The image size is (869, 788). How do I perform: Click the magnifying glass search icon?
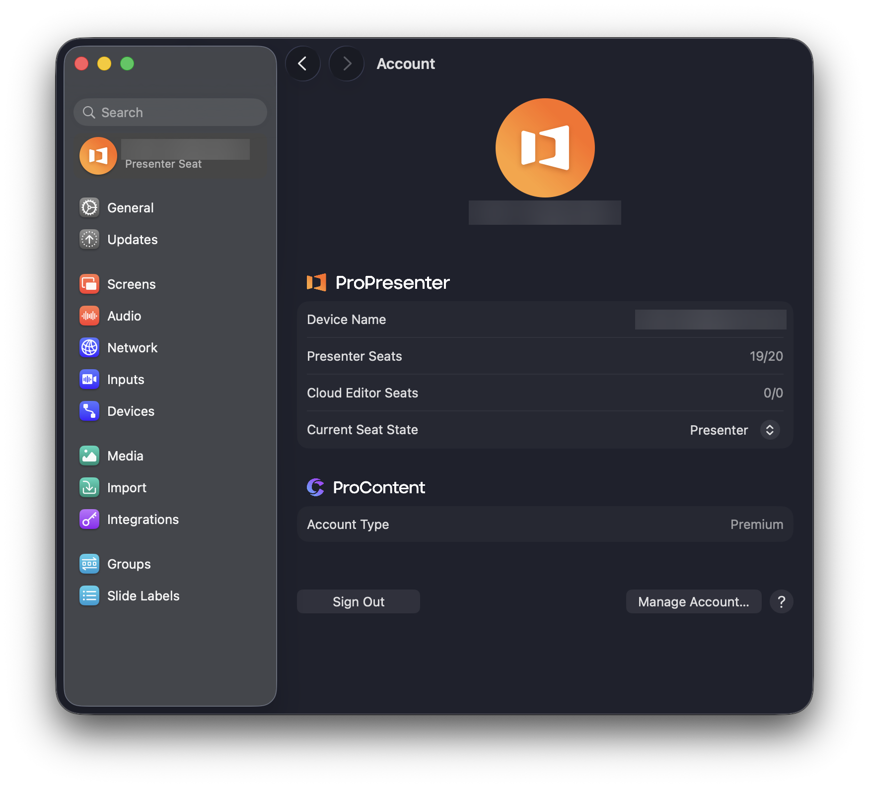point(89,113)
